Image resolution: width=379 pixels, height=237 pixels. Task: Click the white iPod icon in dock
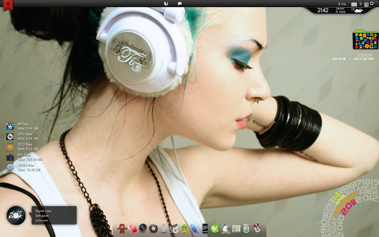click(163, 229)
